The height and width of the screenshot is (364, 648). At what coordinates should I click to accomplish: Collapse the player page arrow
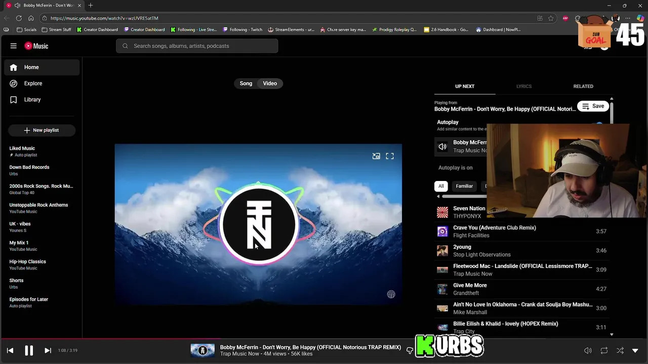coord(635,350)
